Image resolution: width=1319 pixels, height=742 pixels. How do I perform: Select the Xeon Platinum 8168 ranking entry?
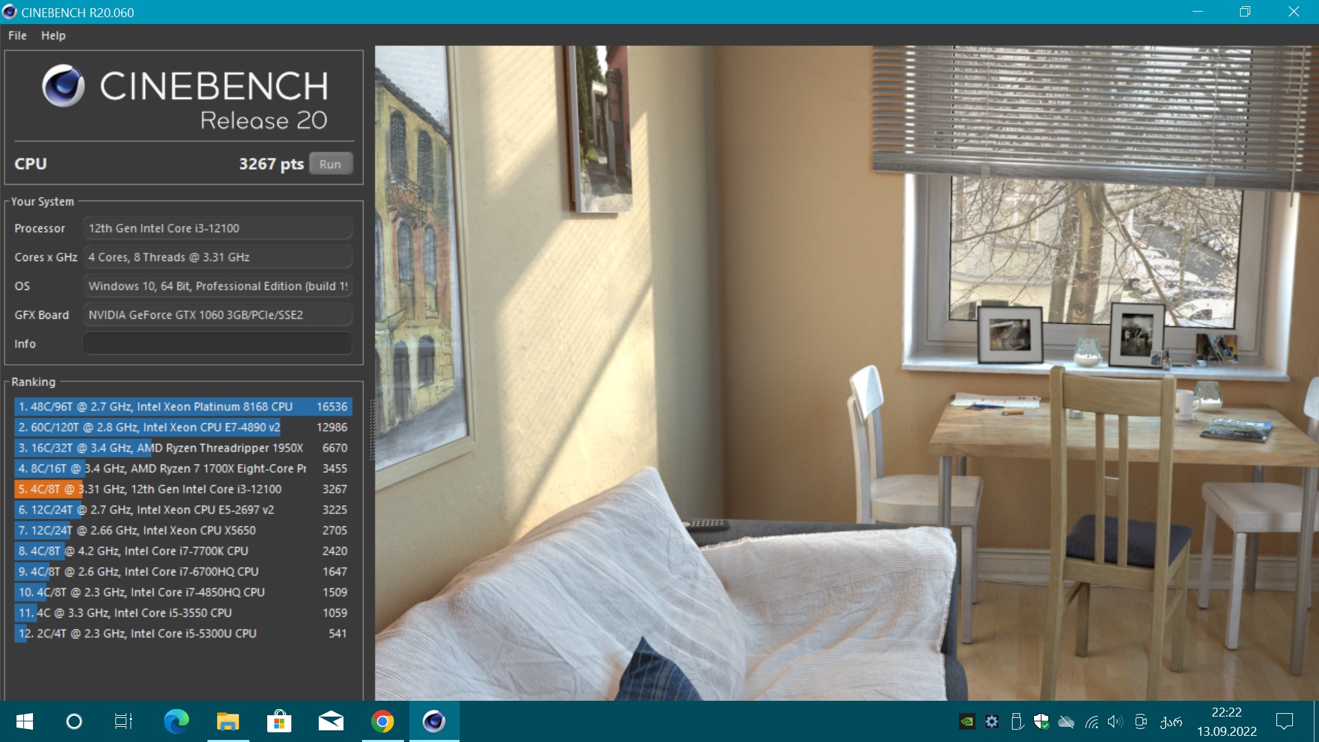point(183,407)
